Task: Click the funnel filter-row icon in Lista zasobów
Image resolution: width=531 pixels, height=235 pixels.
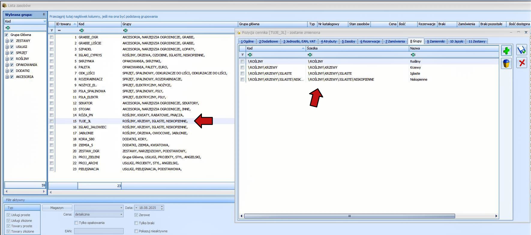Action: point(52,30)
